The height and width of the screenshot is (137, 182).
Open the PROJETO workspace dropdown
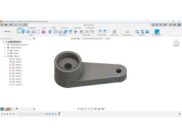click(x=8, y=31)
